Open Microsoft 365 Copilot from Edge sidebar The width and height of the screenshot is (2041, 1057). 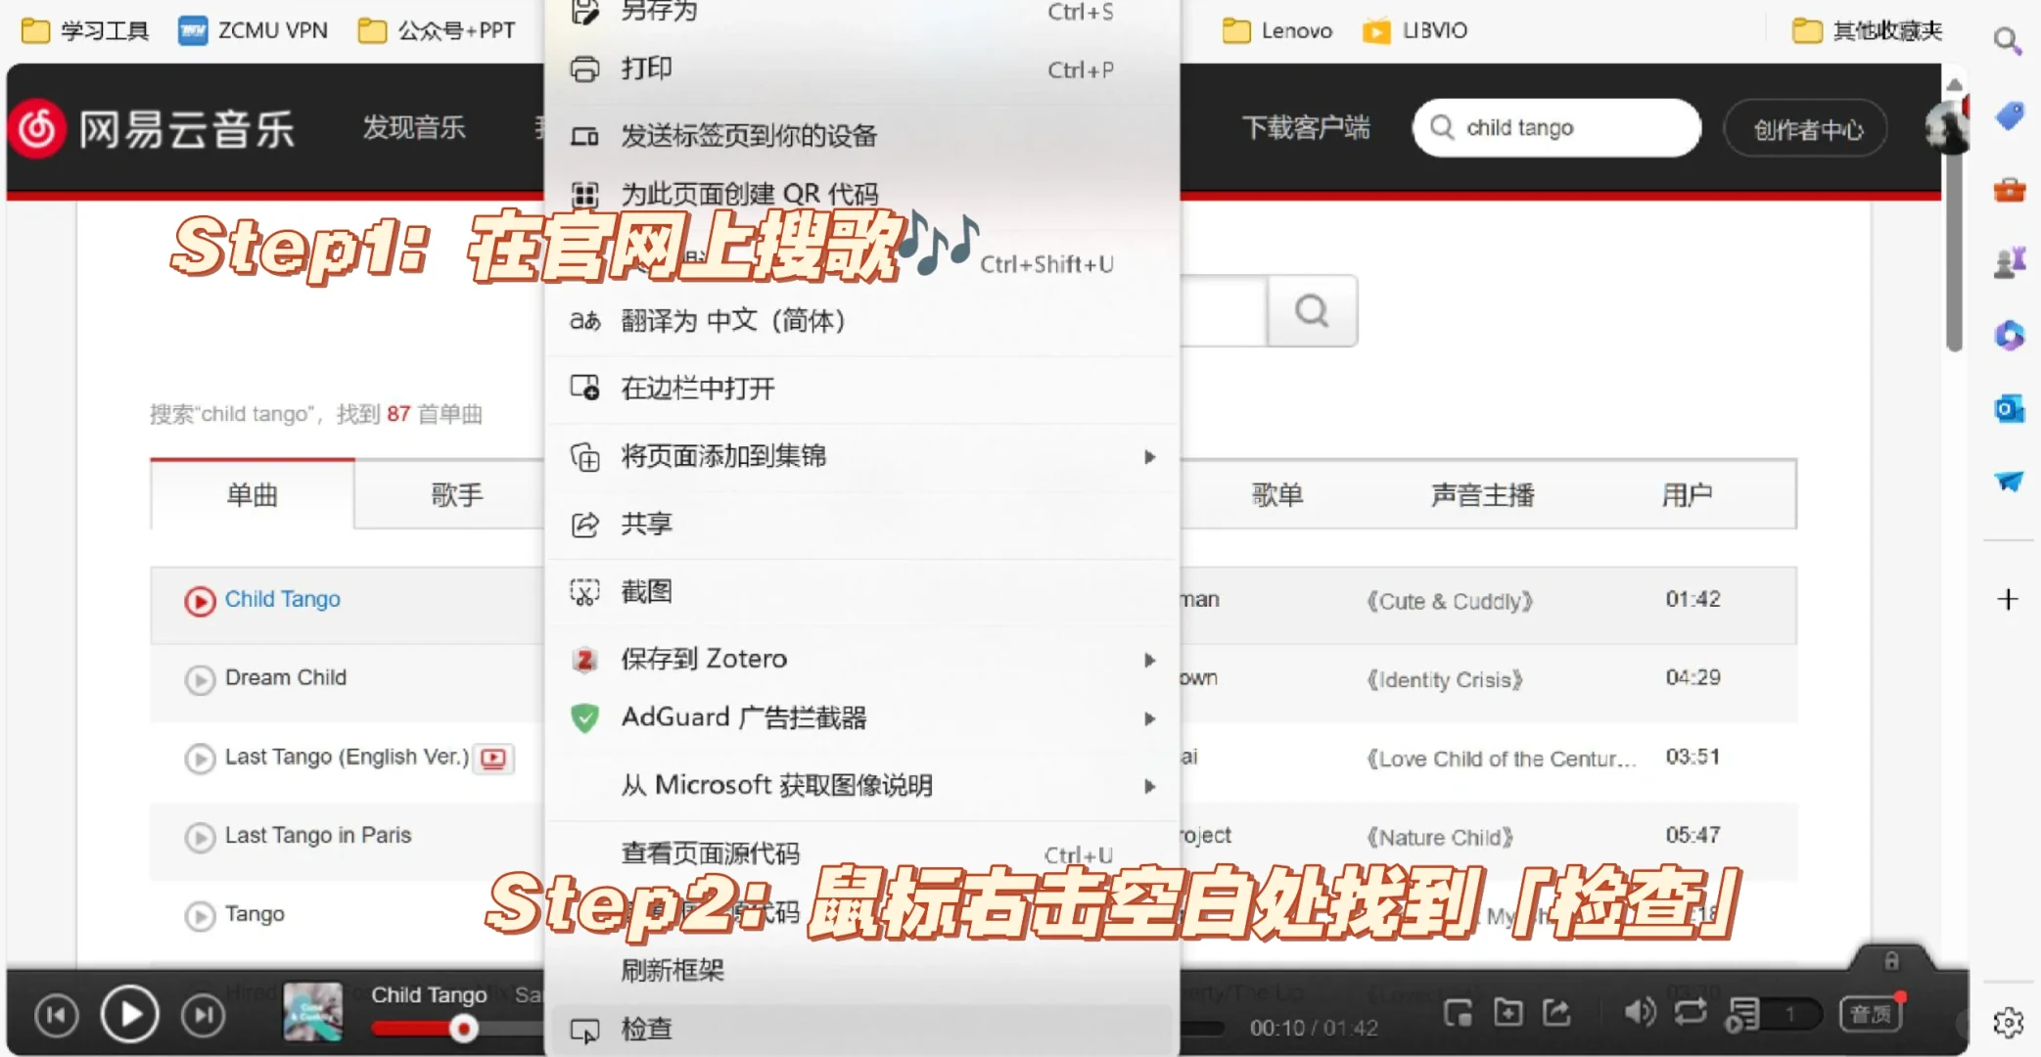tap(2010, 336)
